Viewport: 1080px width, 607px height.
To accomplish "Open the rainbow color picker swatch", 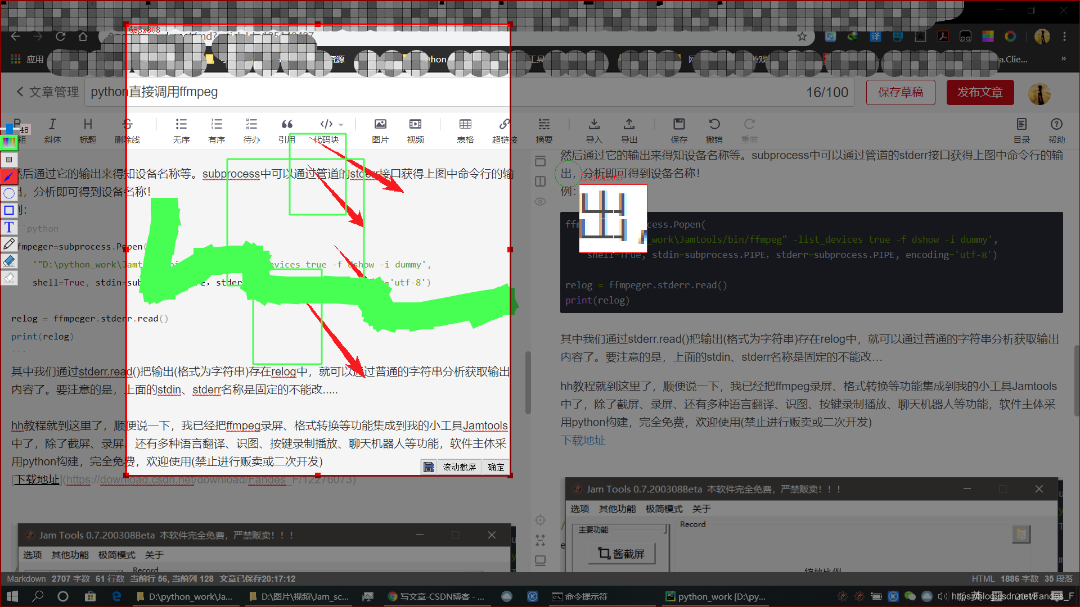I will point(9,143).
